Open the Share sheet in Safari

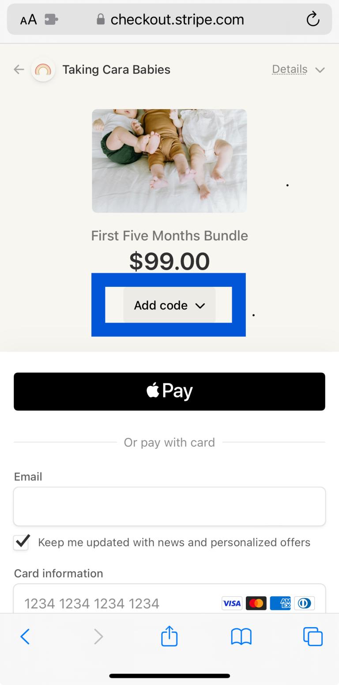coord(169,636)
